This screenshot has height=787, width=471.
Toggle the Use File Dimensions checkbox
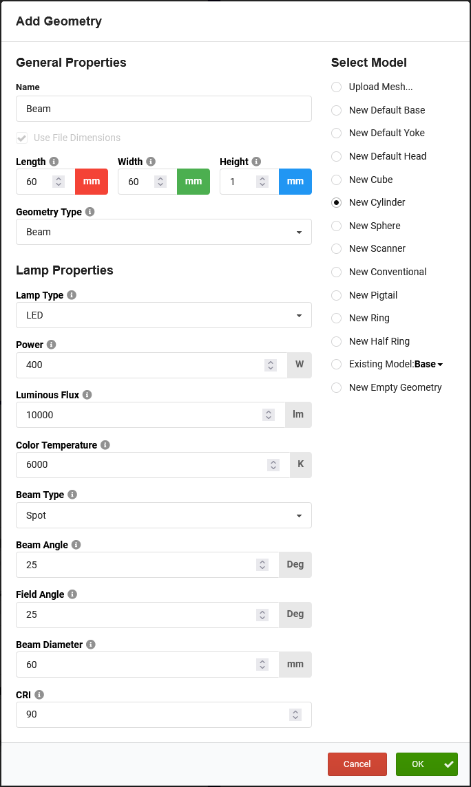(x=22, y=138)
